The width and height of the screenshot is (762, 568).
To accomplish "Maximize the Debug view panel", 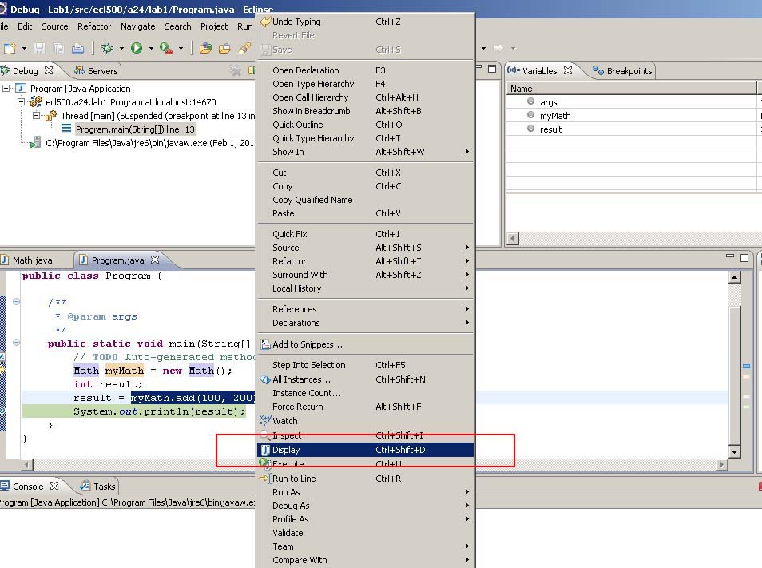I will 492,69.
